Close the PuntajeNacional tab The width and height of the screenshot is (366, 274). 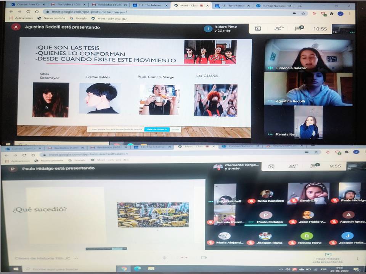[289, 6]
